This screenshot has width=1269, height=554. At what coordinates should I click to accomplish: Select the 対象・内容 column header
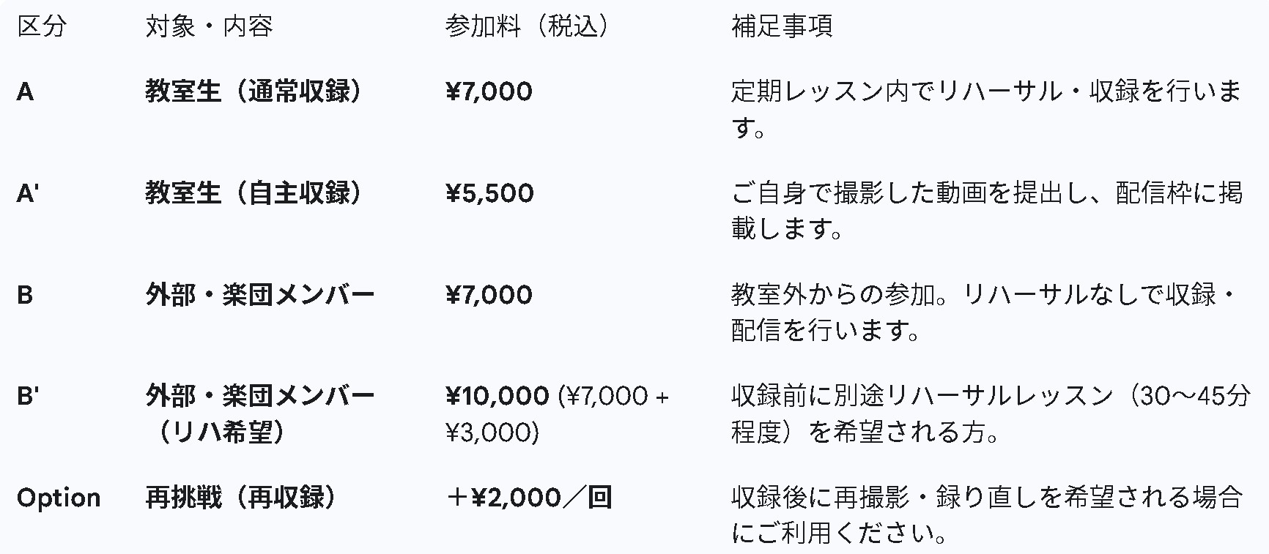[209, 27]
